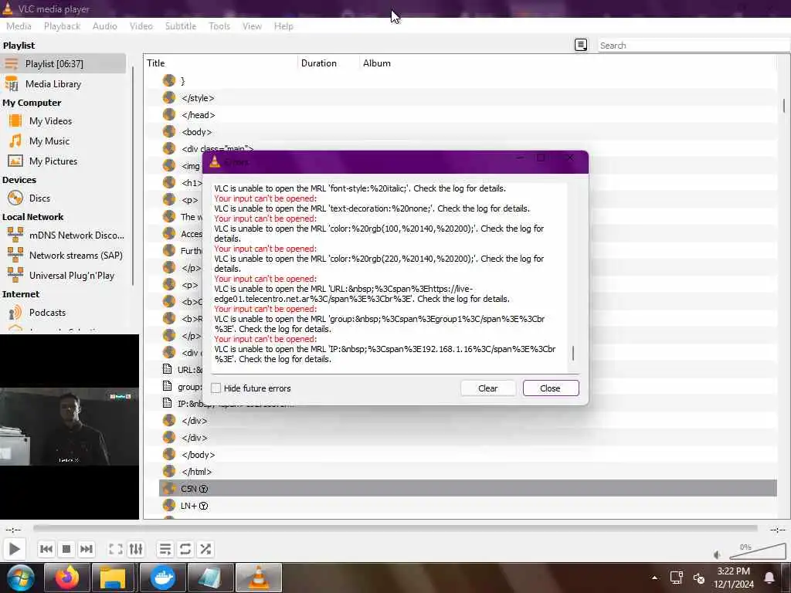The width and height of the screenshot is (791, 593).
Task: Open the Help menu
Action: (283, 25)
